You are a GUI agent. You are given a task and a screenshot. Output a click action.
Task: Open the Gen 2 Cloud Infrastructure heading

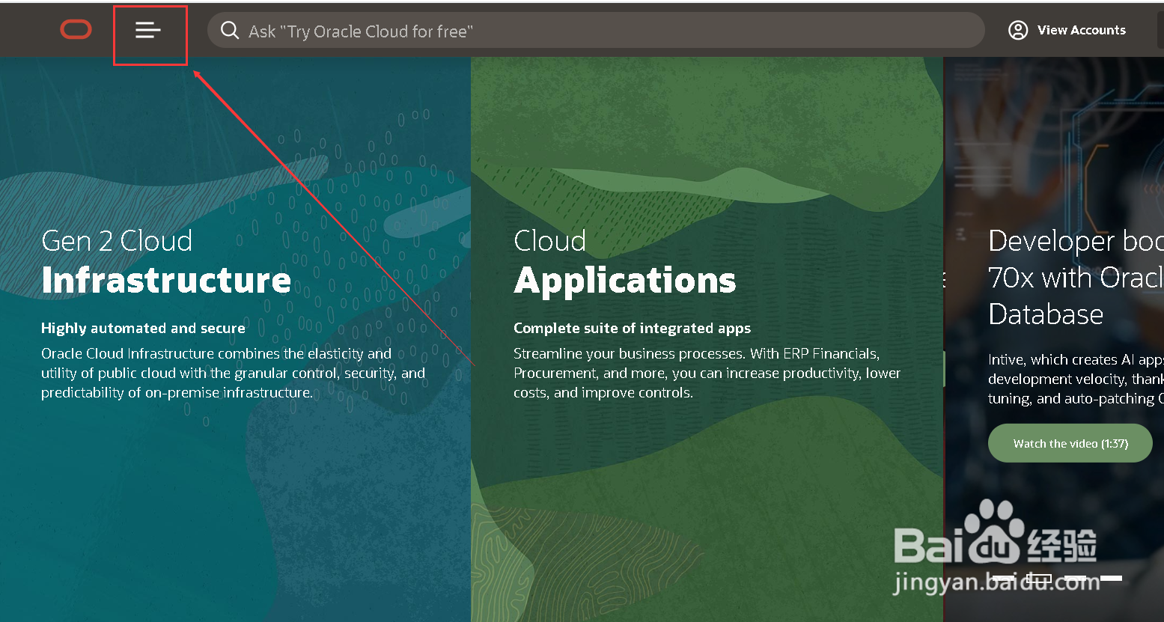click(x=166, y=260)
